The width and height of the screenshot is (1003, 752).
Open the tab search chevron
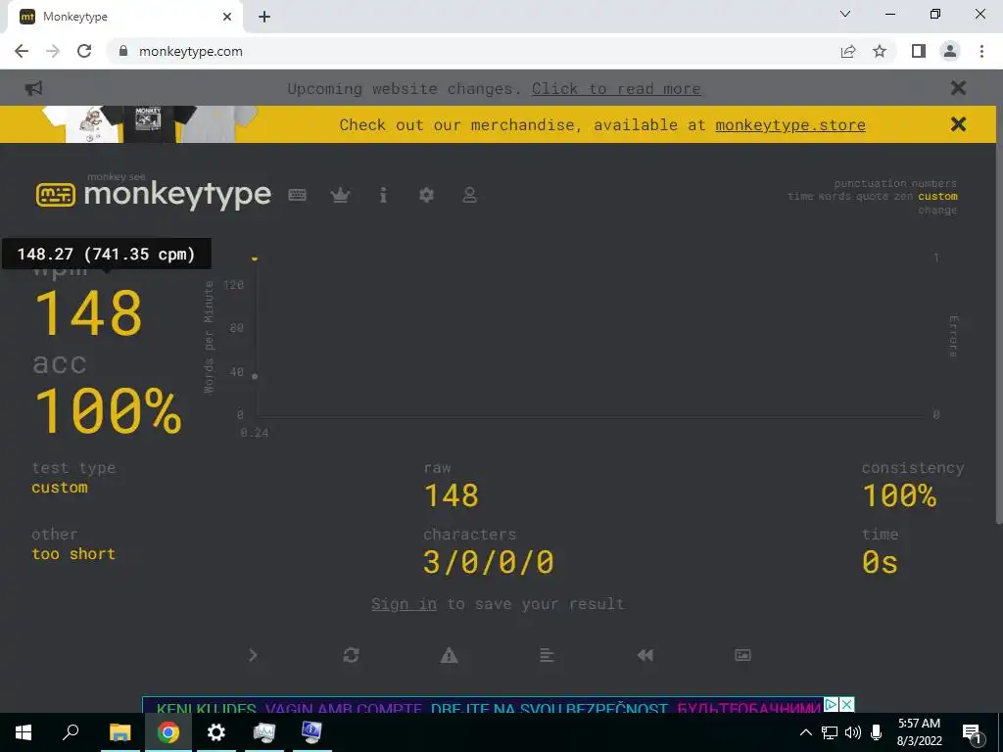pos(845,14)
